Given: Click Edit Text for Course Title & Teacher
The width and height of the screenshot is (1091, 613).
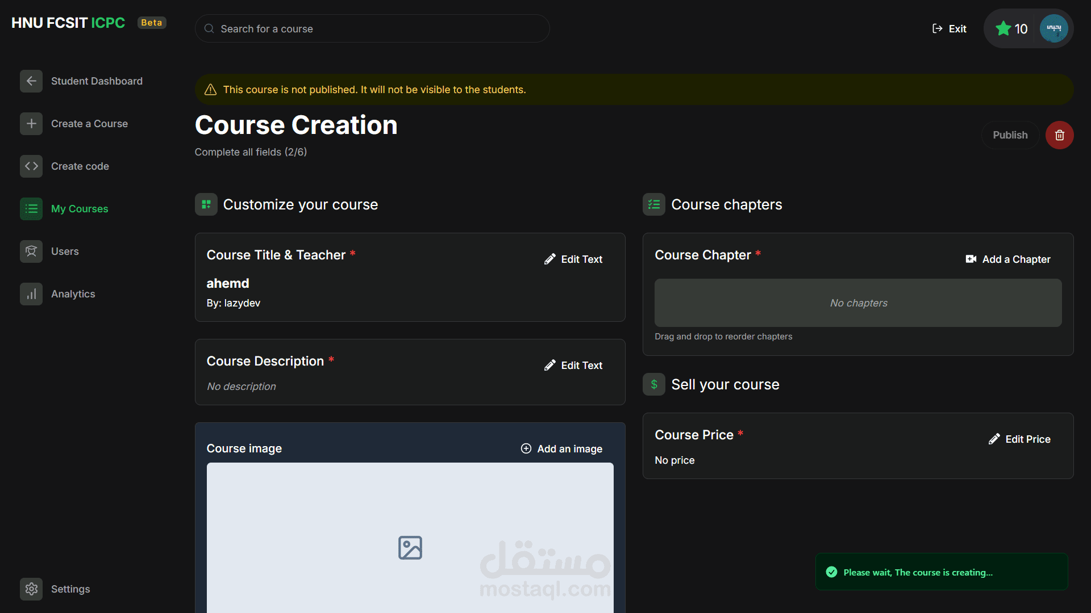Looking at the screenshot, I should (x=573, y=259).
